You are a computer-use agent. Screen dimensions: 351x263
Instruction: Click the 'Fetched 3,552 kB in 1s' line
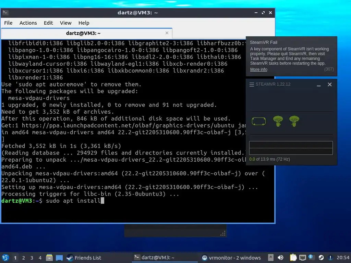click(x=61, y=146)
